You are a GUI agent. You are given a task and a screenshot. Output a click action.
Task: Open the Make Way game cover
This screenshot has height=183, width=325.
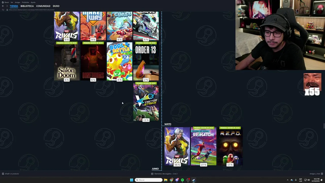click(93, 26)
